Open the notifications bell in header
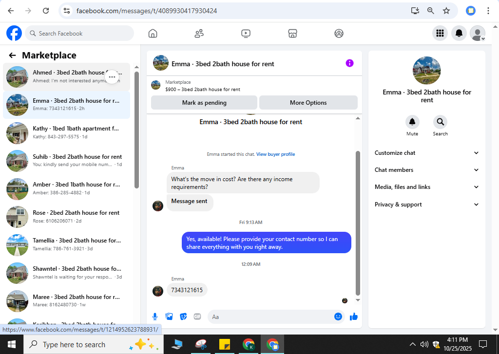499x354 pixels. click(x=459, y=33)
